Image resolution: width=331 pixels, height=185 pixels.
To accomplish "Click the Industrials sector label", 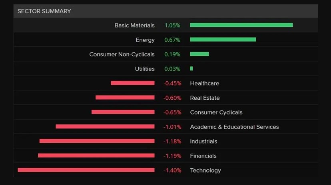I will tap(203, 141).
